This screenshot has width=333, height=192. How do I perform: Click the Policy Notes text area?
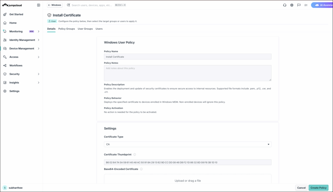(188, 73)
